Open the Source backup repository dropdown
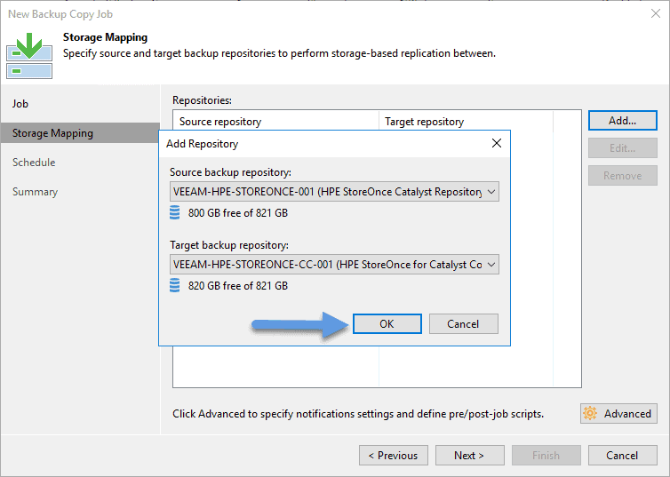The height and width of the screenshot is (477, 670). tap(334, 191)
